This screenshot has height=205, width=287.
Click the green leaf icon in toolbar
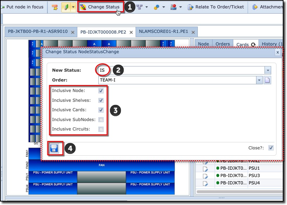[x=65, y=7]
